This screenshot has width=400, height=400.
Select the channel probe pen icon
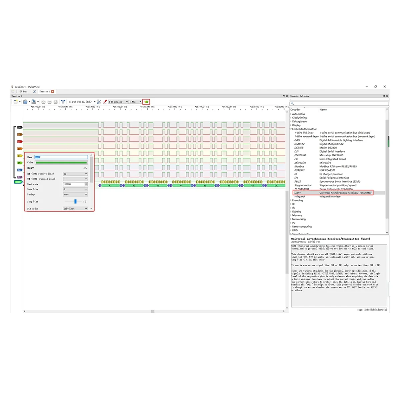[x=105, y=102]
